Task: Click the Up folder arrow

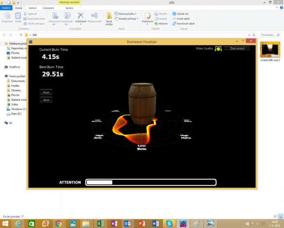Action: click(21, 35)
